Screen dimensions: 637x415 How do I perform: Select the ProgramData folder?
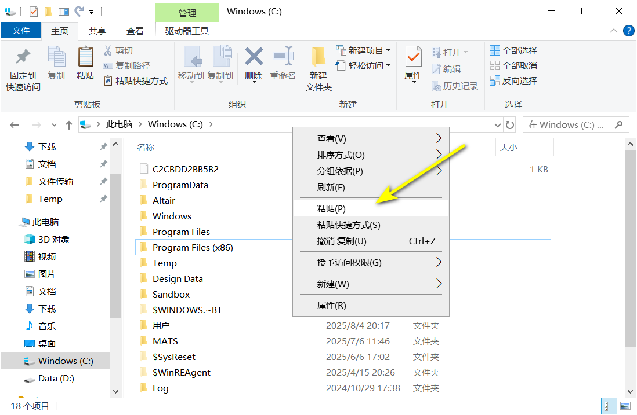pos(180,185)
